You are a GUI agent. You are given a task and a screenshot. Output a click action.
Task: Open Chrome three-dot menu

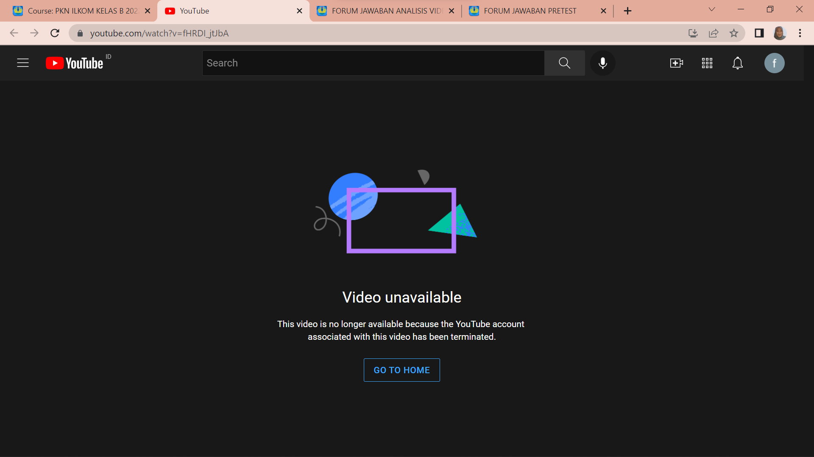coord(800,33)
